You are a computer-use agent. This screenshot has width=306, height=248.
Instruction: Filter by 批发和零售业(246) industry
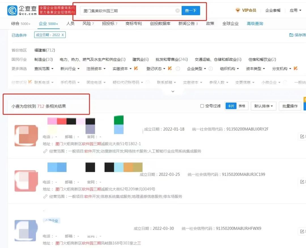pos(171,59)
